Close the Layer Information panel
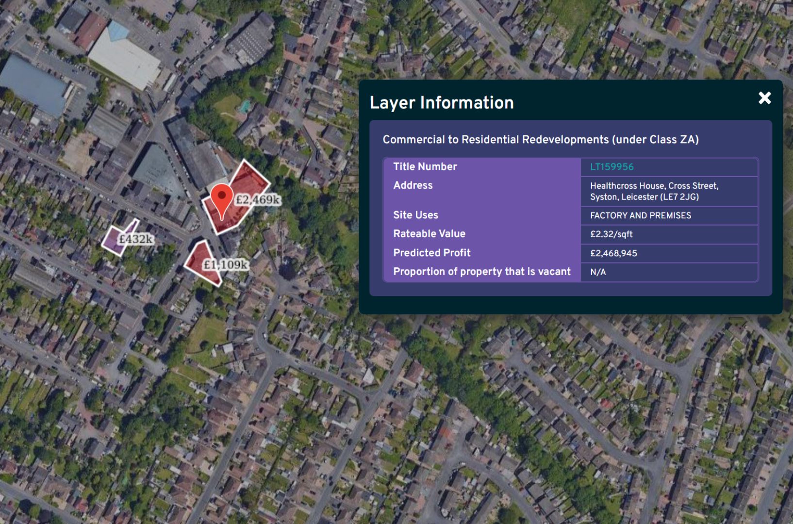793x524 pixels. 764,98
